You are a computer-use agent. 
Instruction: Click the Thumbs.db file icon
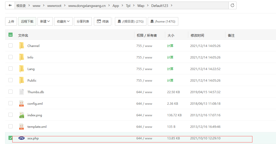click(x=22, y=92)
